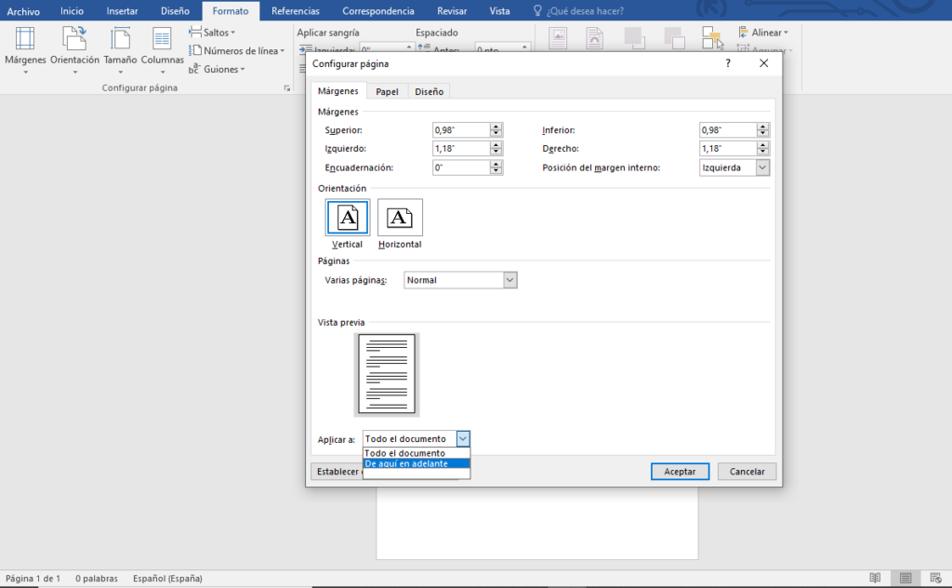
Task: Open the Posición del margen interno dropdown
Action: tap(764, 167)
